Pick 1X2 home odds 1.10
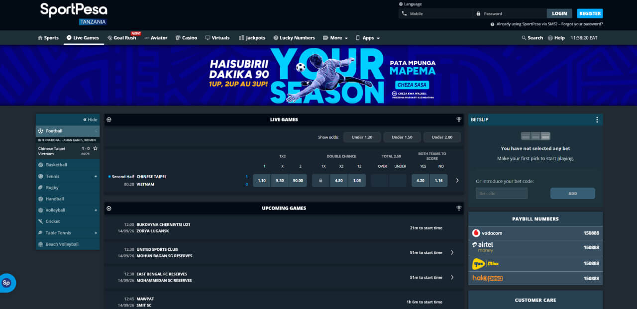This screenshot has height=309, width=637. click(x=262, y=181)
